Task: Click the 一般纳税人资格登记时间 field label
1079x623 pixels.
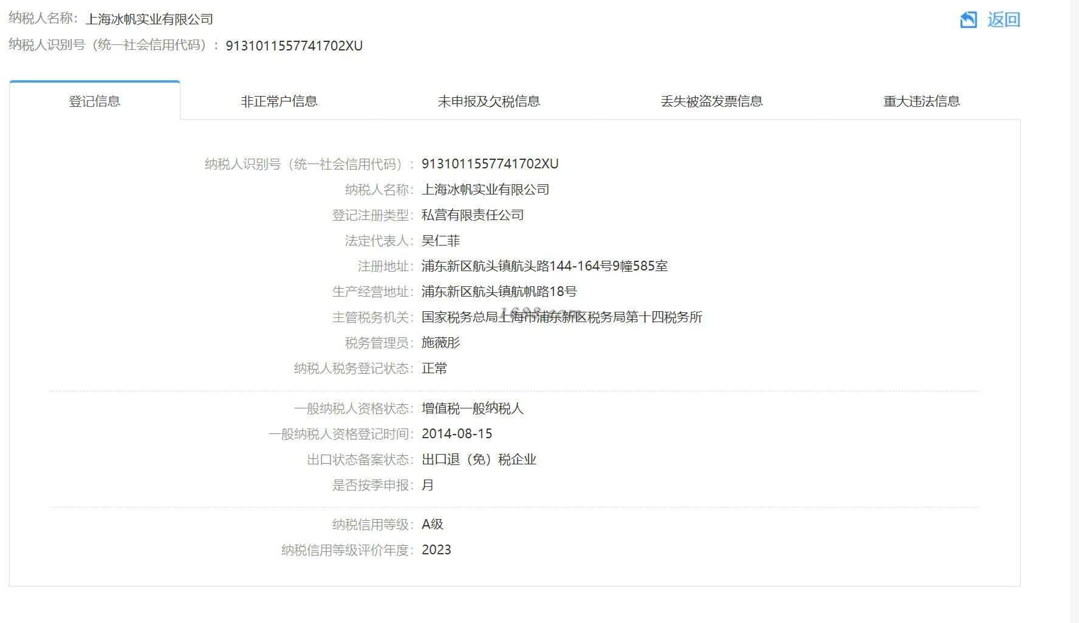Action: click(x=341, y=434)
